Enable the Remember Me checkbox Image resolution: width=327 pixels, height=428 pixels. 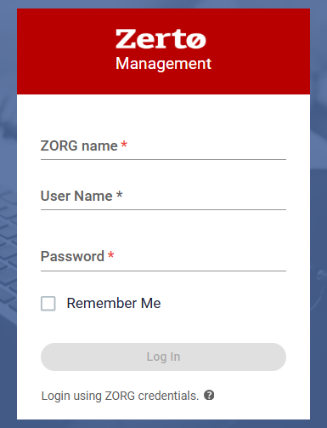coord(48,304)
